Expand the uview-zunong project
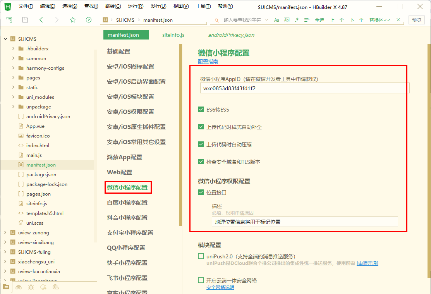This screenshot has height=294, width=431. pos(5,232)
